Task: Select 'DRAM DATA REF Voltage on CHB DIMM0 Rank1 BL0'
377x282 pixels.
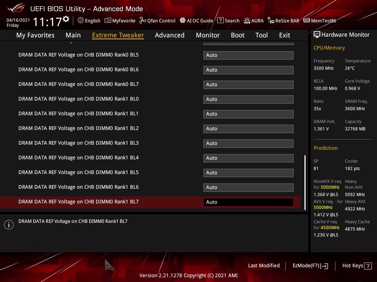Action: pos(78,99)
